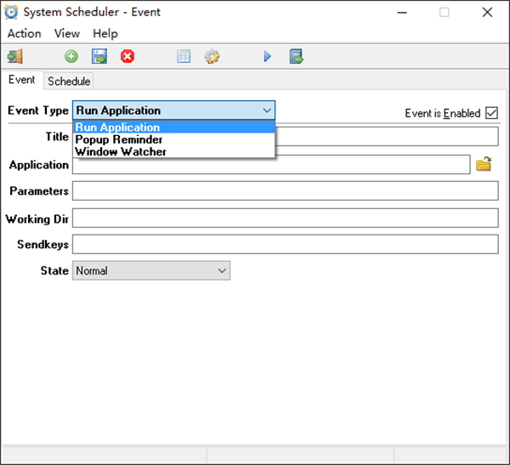
Task: Collapse the Event Type combo box
Action: tap(174, 111)
